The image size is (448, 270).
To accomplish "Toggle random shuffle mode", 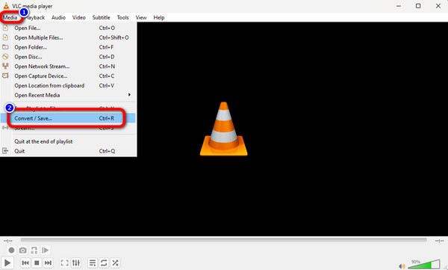I will [115, 263].
